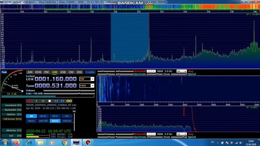Click the file name HDSDR_20200420_205024Z_1160kHz_RF.wav

51,105
